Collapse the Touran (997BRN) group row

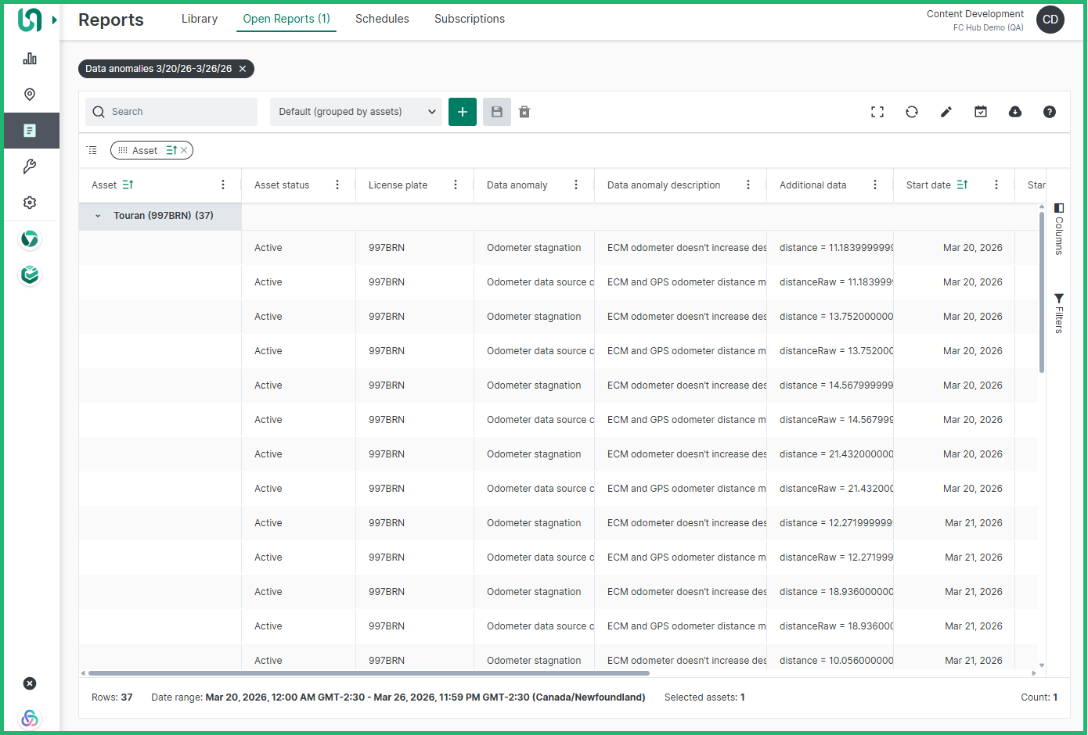click(98, 216)
